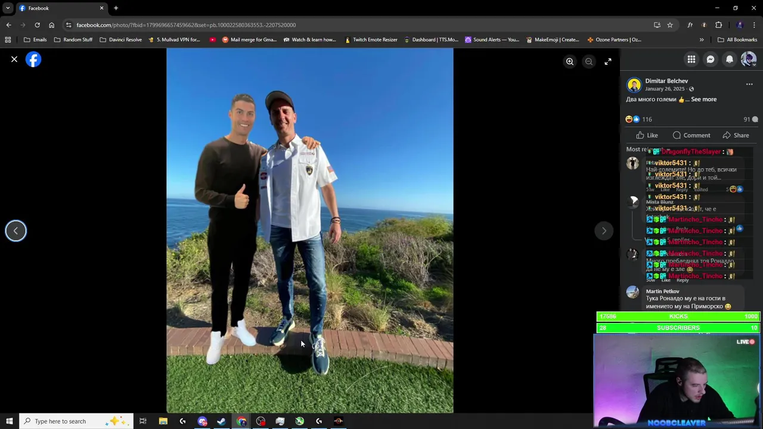Open the Twitch Emote Resizer bookmark

point(370,40)
